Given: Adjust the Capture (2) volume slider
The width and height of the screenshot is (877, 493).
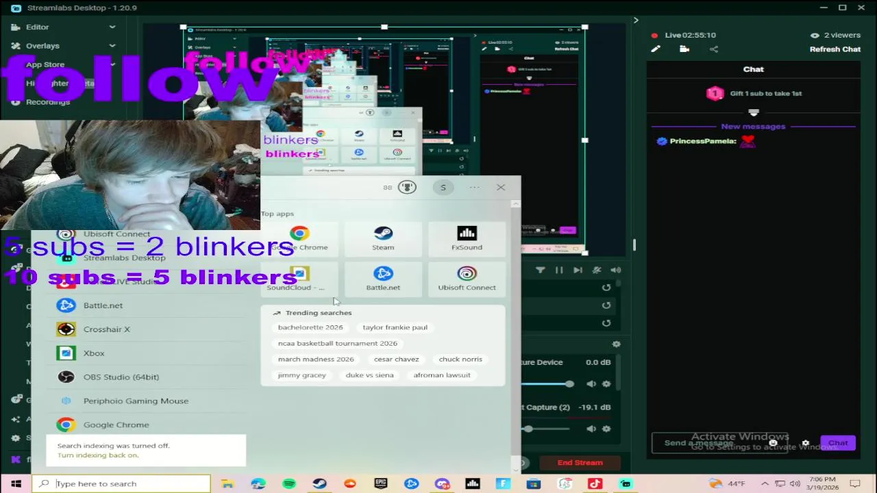Looking at the screenshot, I should pos(546,429).
